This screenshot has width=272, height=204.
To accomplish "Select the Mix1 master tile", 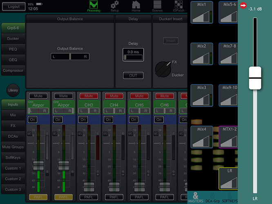I will pos(202,12).
